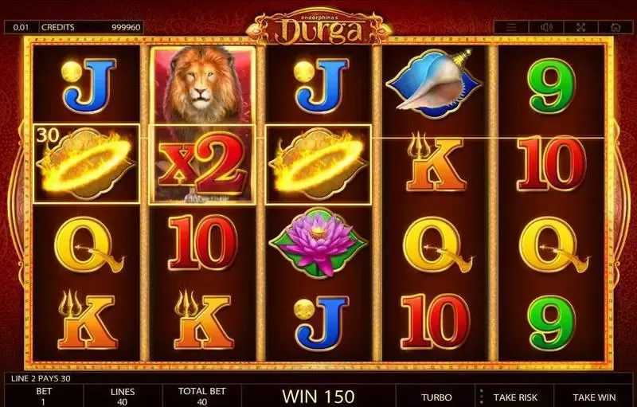637x407 pixels.
Task: Select the 0.01 coin value
Action: click(x=21, y=27)
